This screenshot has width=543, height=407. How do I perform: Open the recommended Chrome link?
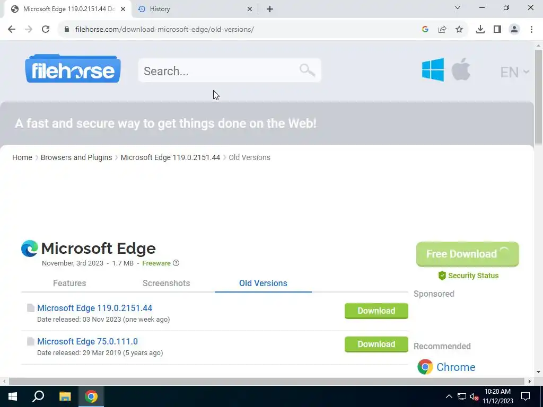pyautogui.click(x=456, y=367)
